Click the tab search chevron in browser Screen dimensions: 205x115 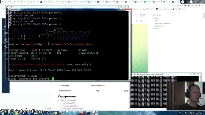click(x=191, y=2)
